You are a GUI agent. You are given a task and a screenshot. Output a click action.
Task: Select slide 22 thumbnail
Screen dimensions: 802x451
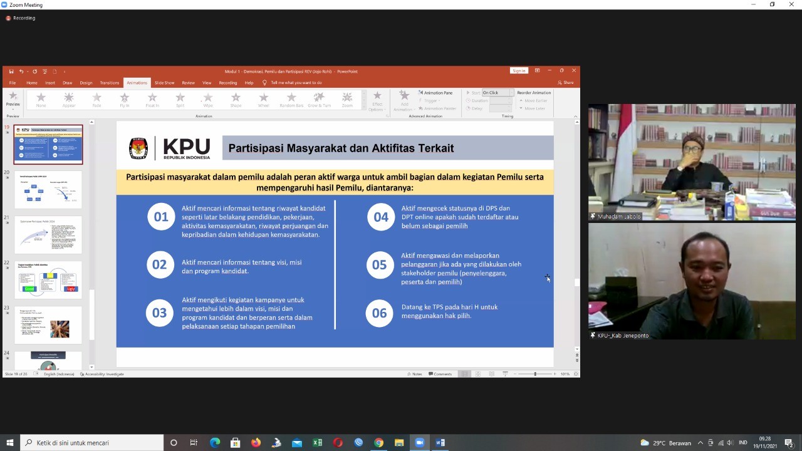(x=48, y=280)
